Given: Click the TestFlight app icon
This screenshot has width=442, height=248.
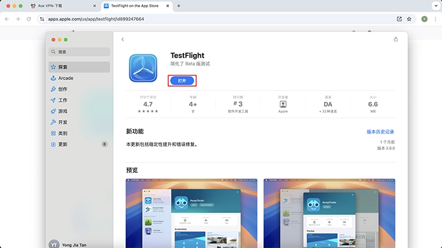Looking at the screenshot, I should [x=143, y=68].
